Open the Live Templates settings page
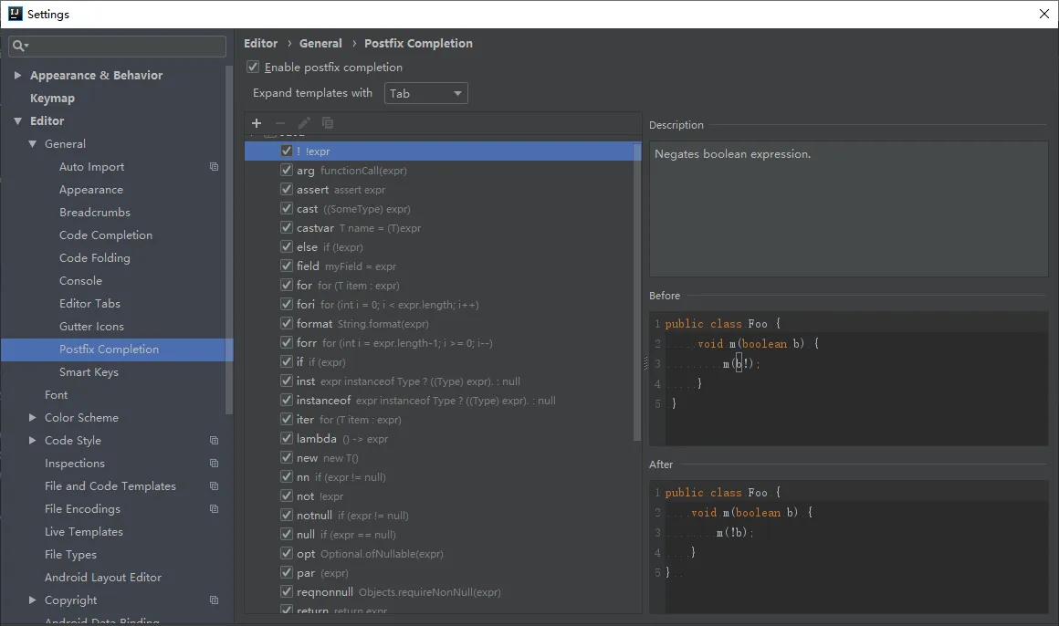Viewport: 1059px width, 626px height. pyautogui.click(x=84, y=531)
